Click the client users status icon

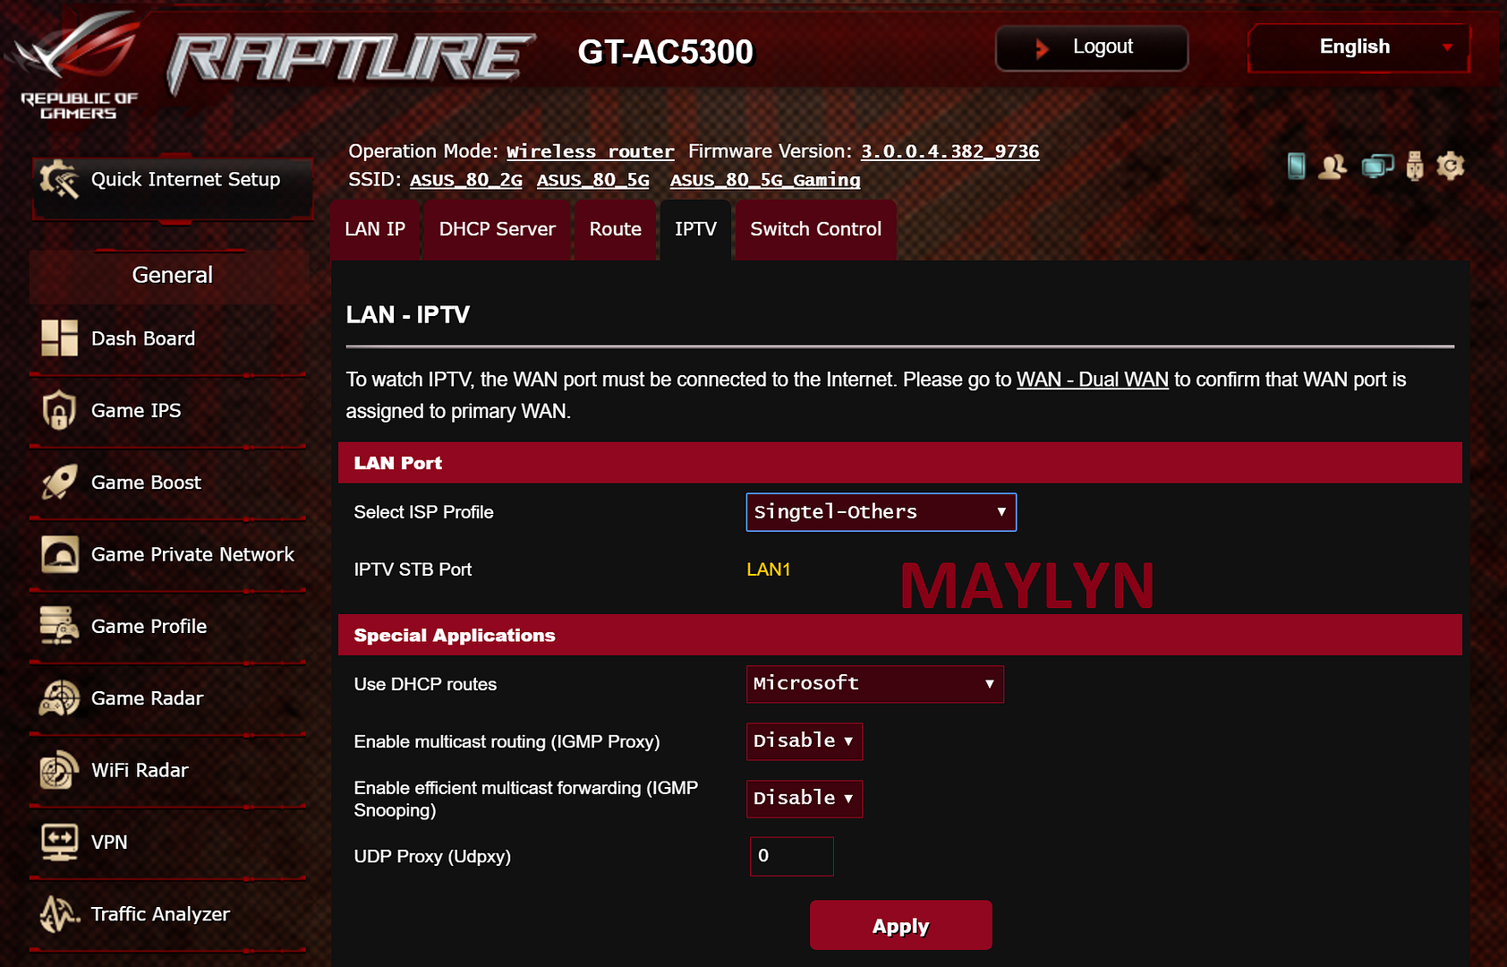pos(1332,166)
